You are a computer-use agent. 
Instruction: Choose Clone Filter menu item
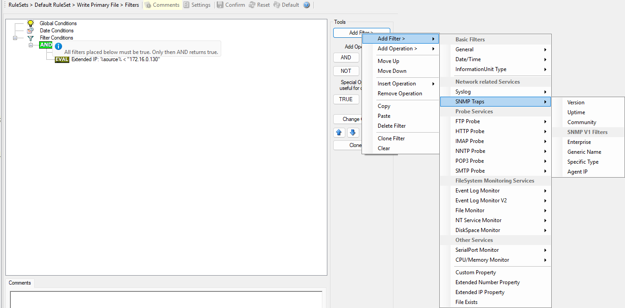(401, 138)
